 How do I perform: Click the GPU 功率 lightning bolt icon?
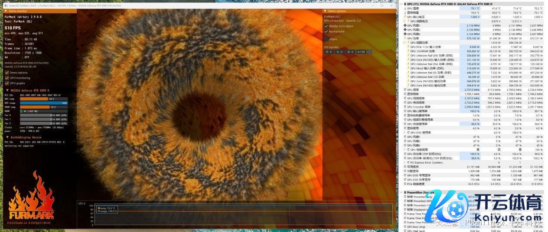point(405,38)
